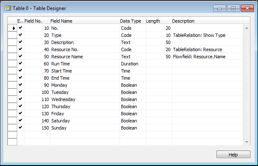This screenshot has height=166, width=258.
Task: Click Field No. 150 cell
Action: 37,128
